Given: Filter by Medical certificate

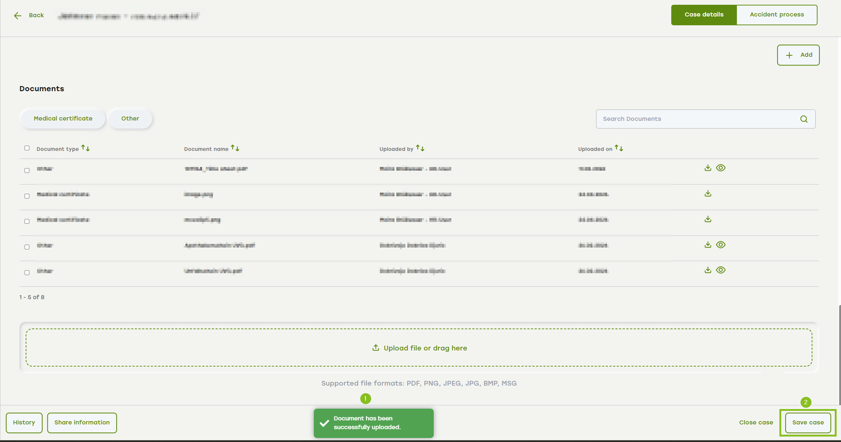Looking at the screenshot, I should (x=63, y=119).
